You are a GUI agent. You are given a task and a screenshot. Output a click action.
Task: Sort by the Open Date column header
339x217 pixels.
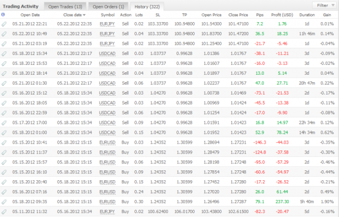tap(30, 15)
